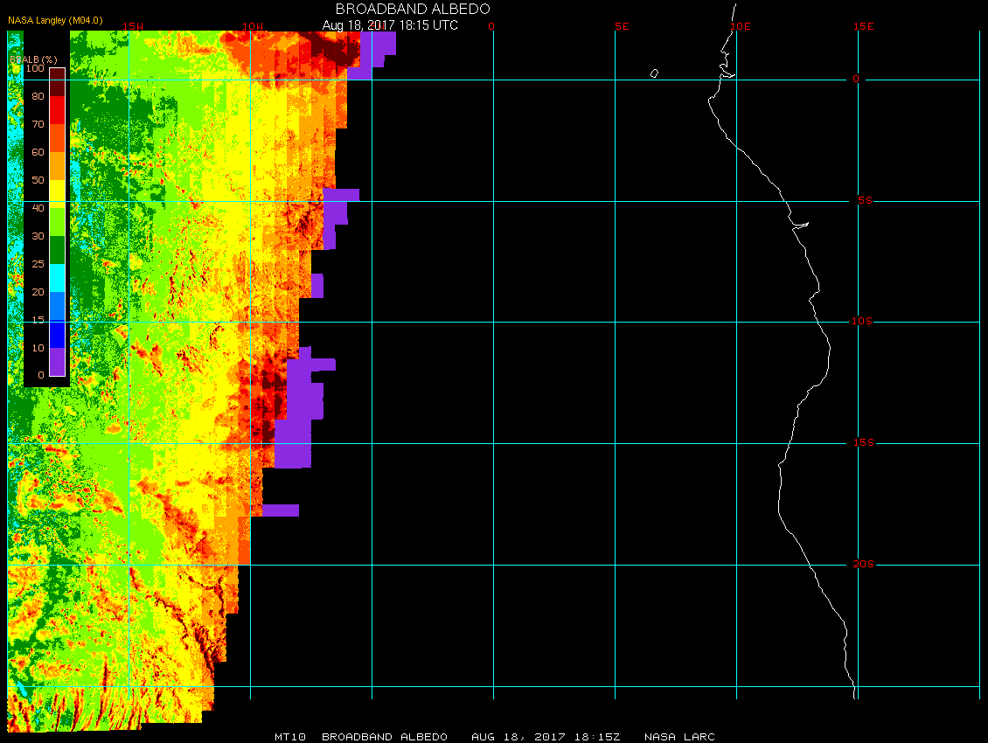This screenshot has width=988, height=743.
Task: Click the 10E longitude label
Action: 741,26
